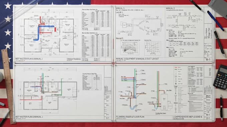Click the green line symbol in the legend
This screenshot has width=227, height=127.
click(x=176, y=69)
